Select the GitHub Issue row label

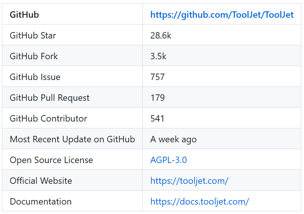pyautogui.click(x=35, y=77)
